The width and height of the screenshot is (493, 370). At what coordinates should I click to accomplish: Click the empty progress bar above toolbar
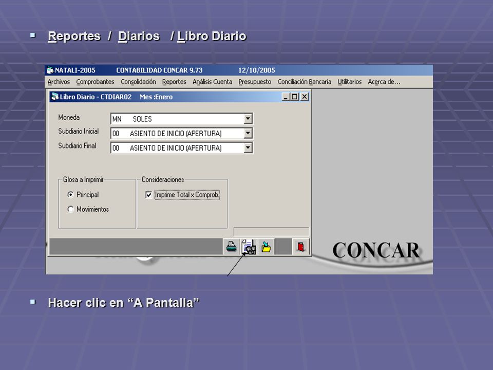(271, 232)
